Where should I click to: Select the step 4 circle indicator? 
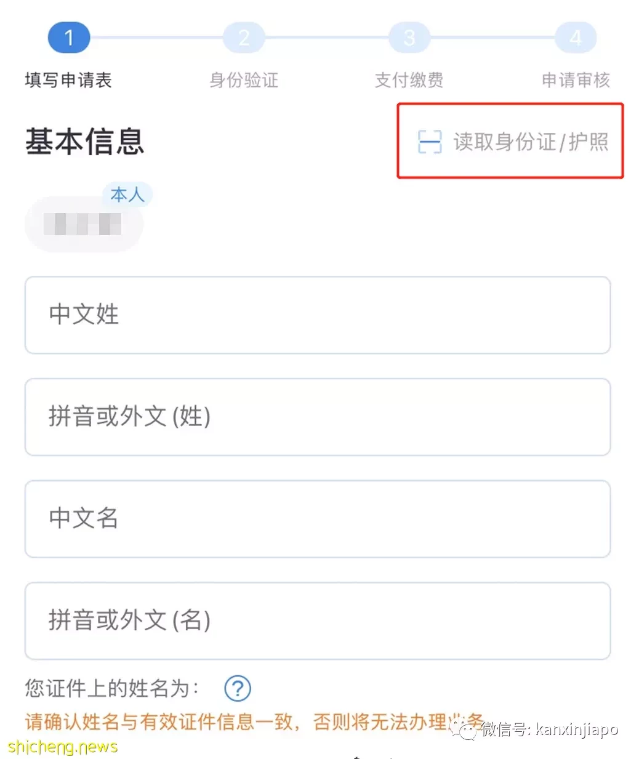[x=576, y=38]
